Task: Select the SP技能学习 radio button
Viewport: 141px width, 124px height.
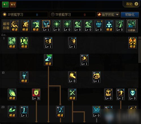Action: [5, 14]
